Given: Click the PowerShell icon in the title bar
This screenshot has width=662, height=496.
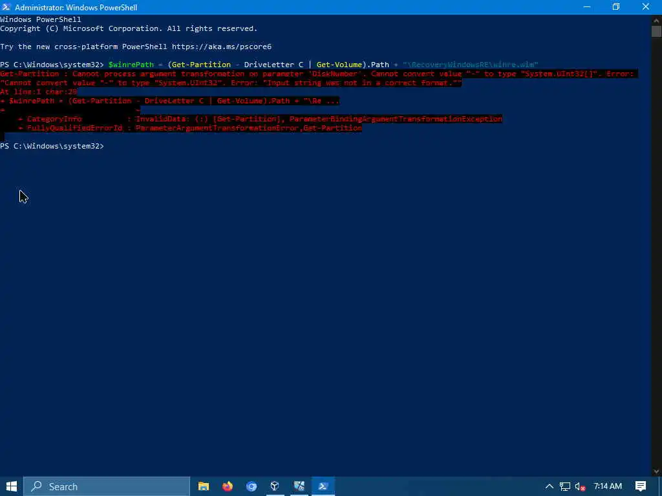Looking at the screenshot, I should [6, 7].
